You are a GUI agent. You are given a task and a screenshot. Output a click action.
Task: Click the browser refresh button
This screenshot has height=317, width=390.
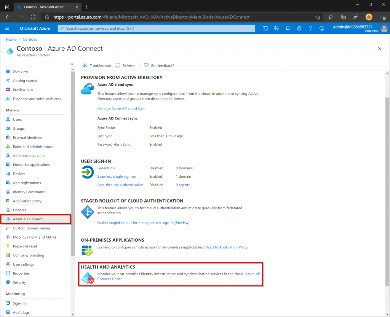pos(33,17)
